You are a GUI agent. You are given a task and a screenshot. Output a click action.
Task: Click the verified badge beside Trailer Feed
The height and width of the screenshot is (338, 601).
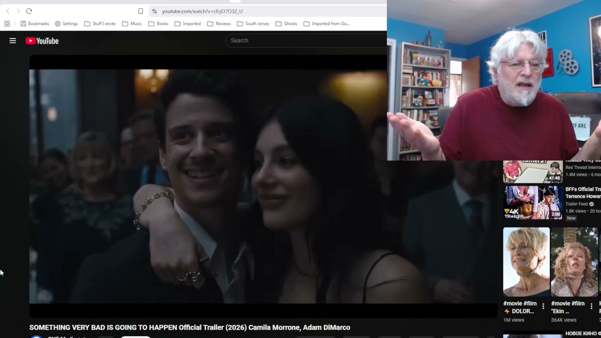pyautogui.click(x=592, y=204)
